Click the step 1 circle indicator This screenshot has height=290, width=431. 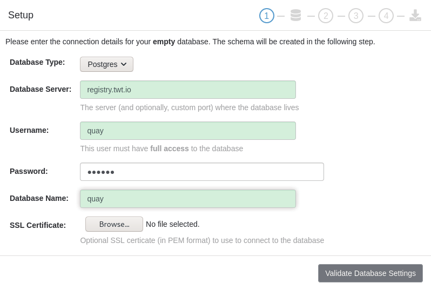pyautogui.click(x=267, y=16)
